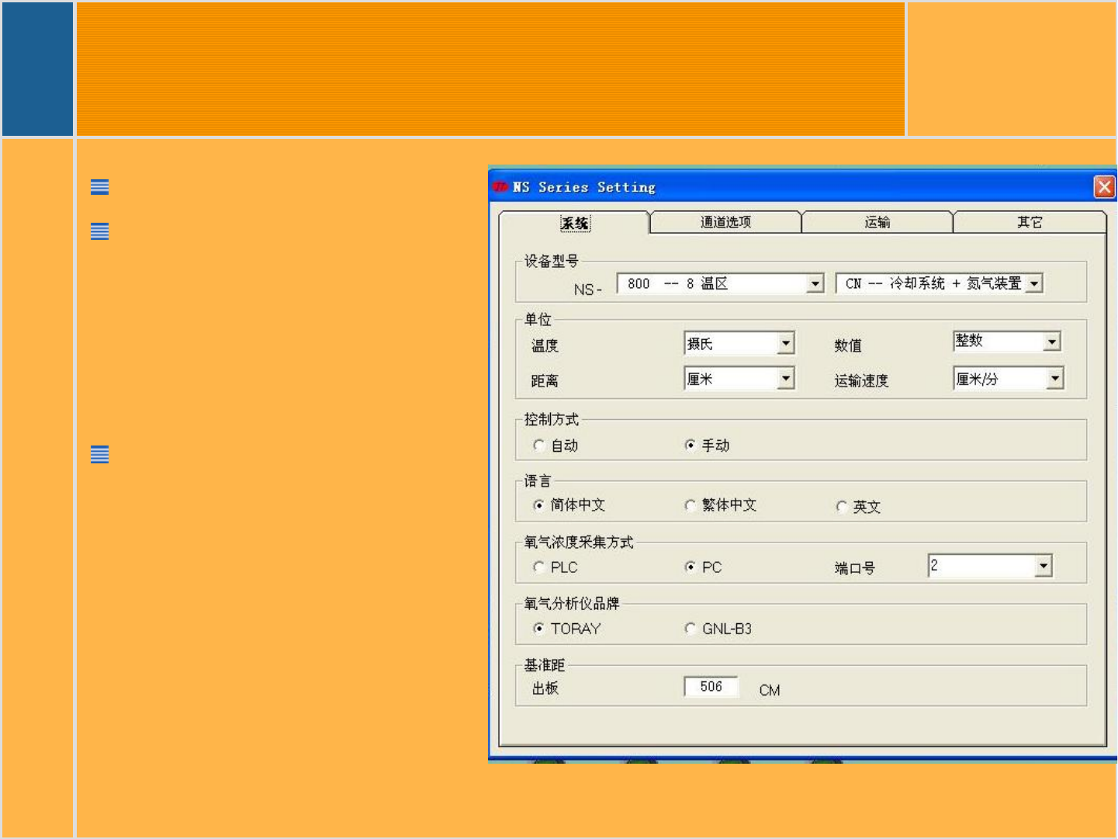Click the 运输速度 label
The height and width of the screenshot is (839, 1118).
coord(861,381)
